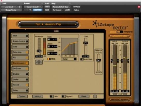Screen dimensions: 141x106
Task: Click the Attack value field
Action: pos(52,46)
